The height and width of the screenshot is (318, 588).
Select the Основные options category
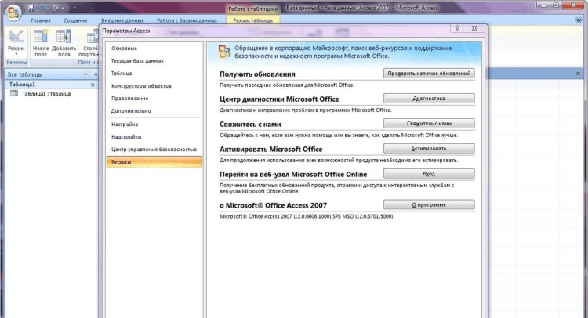point(124,49)
